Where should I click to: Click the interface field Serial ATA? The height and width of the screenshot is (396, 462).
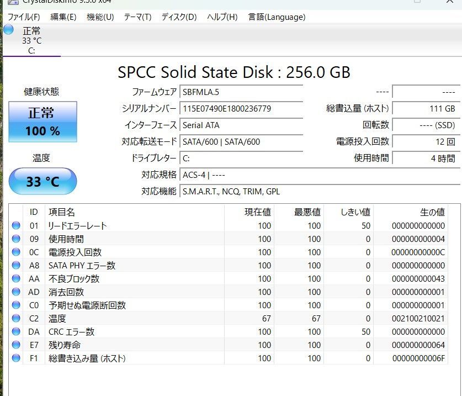241,125
